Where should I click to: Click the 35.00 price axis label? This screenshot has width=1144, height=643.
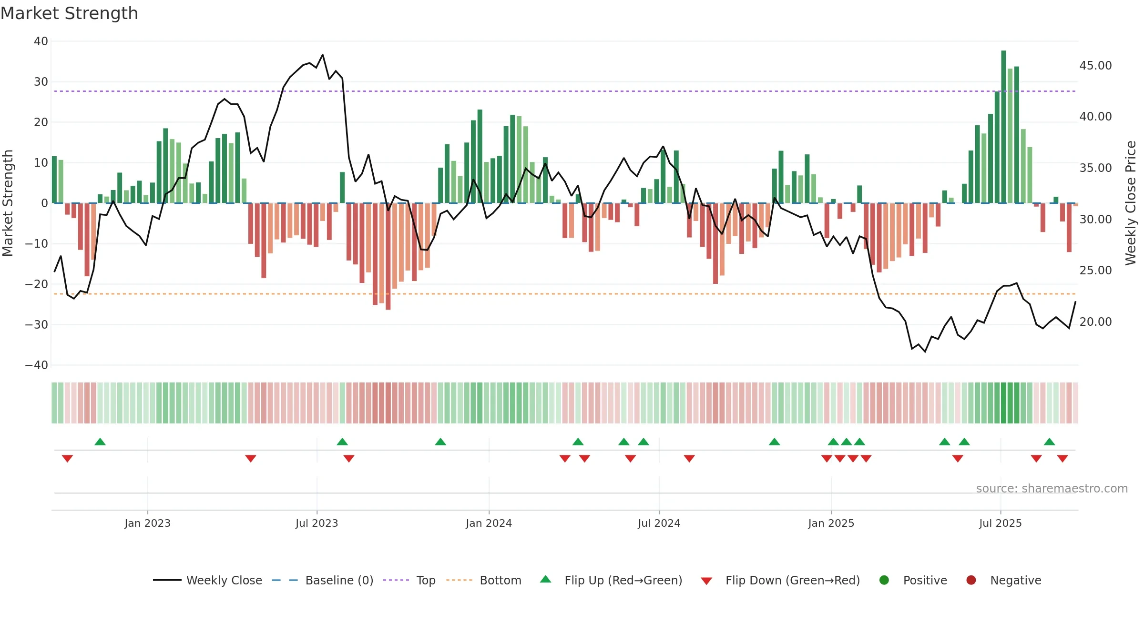click(1095, 168)
